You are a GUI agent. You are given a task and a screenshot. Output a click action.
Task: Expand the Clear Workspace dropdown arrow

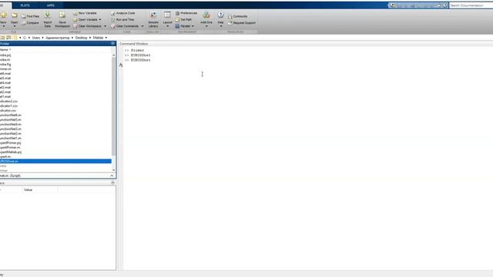(105, 26)
